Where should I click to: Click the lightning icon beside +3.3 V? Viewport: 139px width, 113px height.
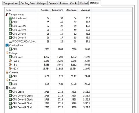pos(10,61)
